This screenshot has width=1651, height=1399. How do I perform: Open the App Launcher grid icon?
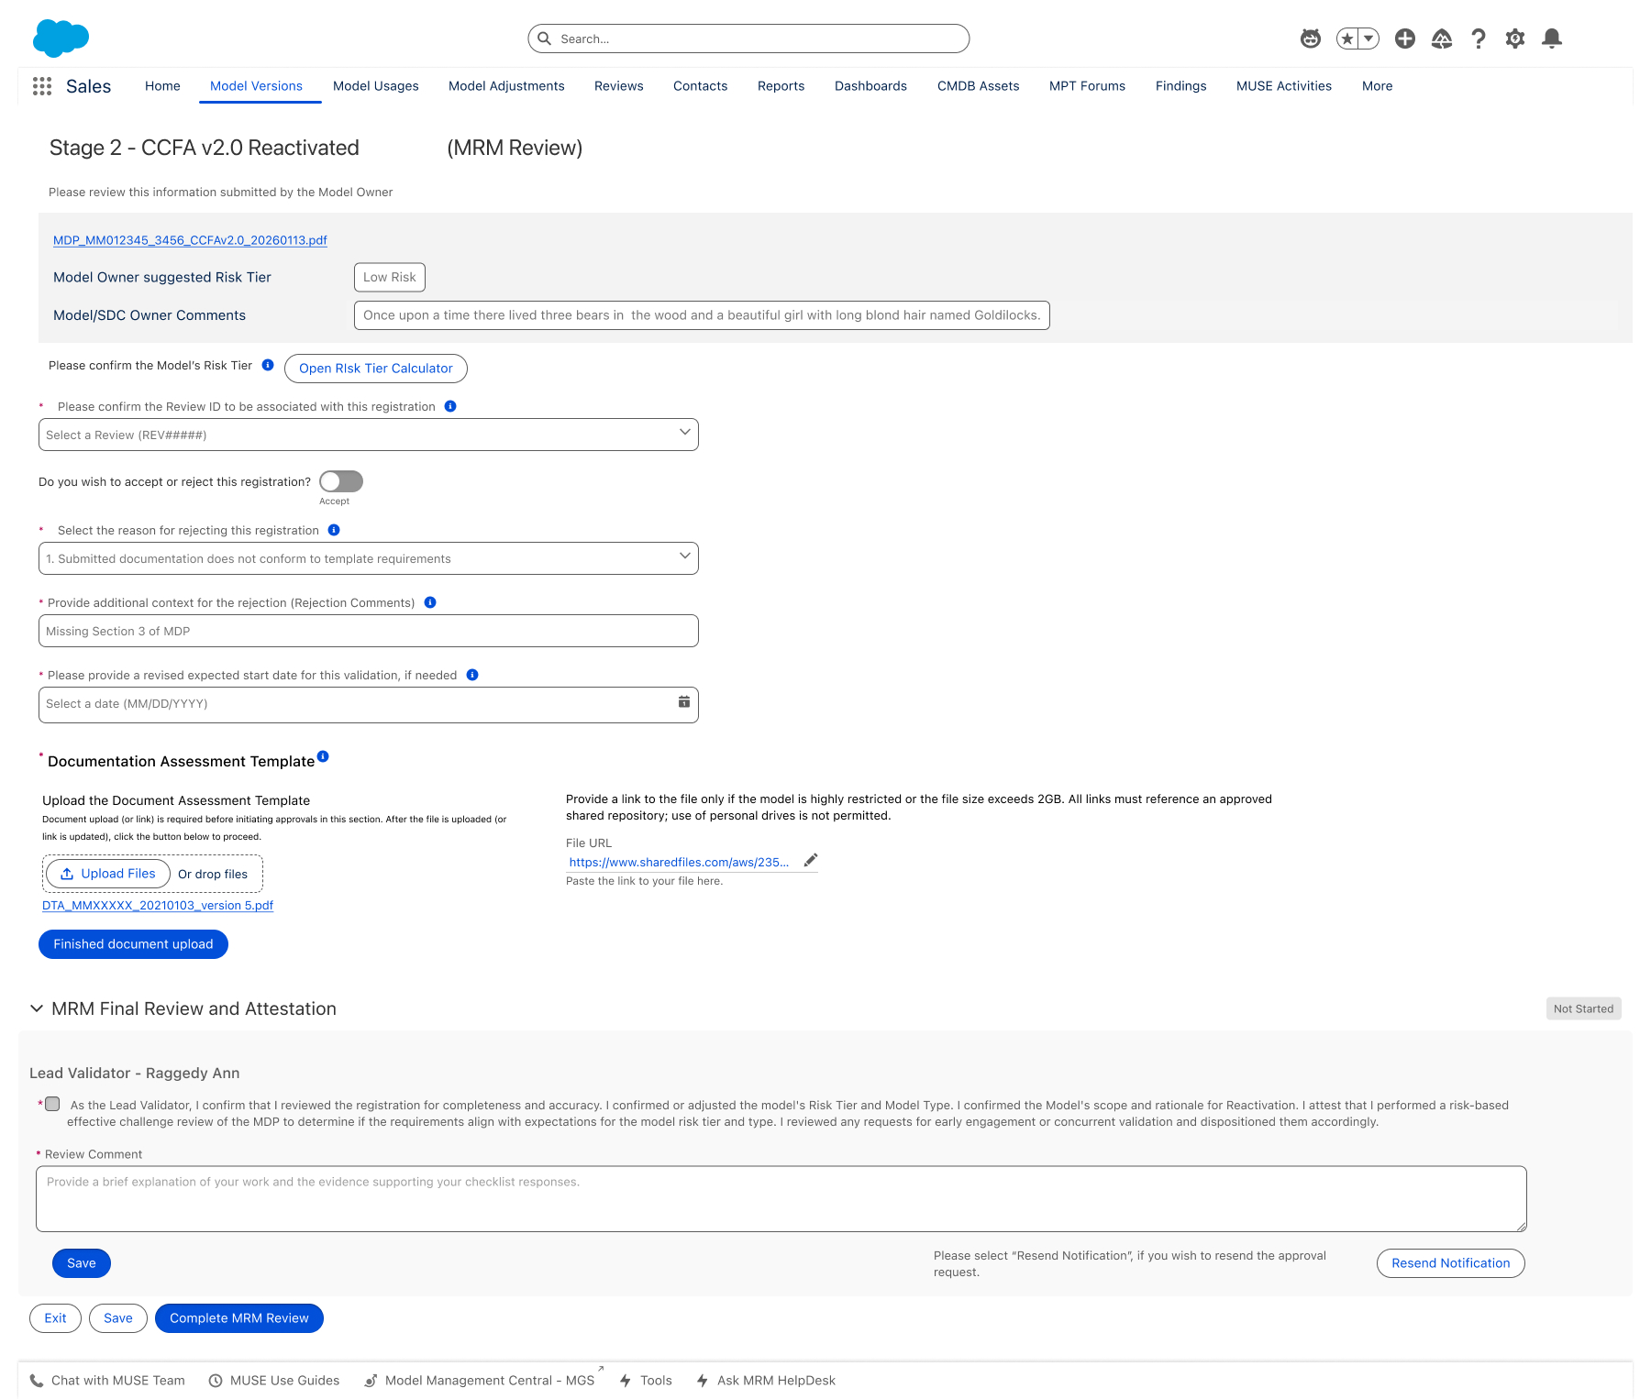pyautogui.click(x=42, y=86)
